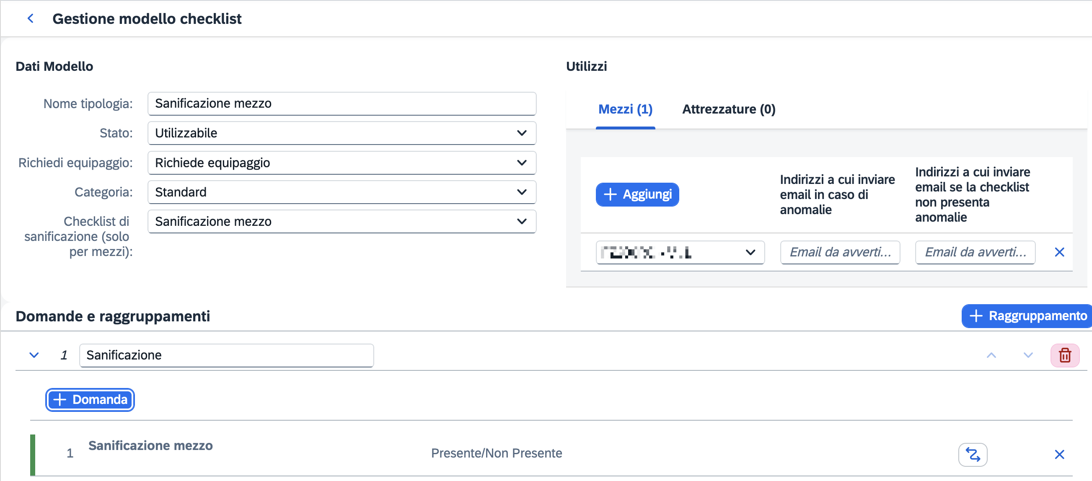Edit the Nome tipologia field
This screenshot has width=1092, height=481.
342,103
